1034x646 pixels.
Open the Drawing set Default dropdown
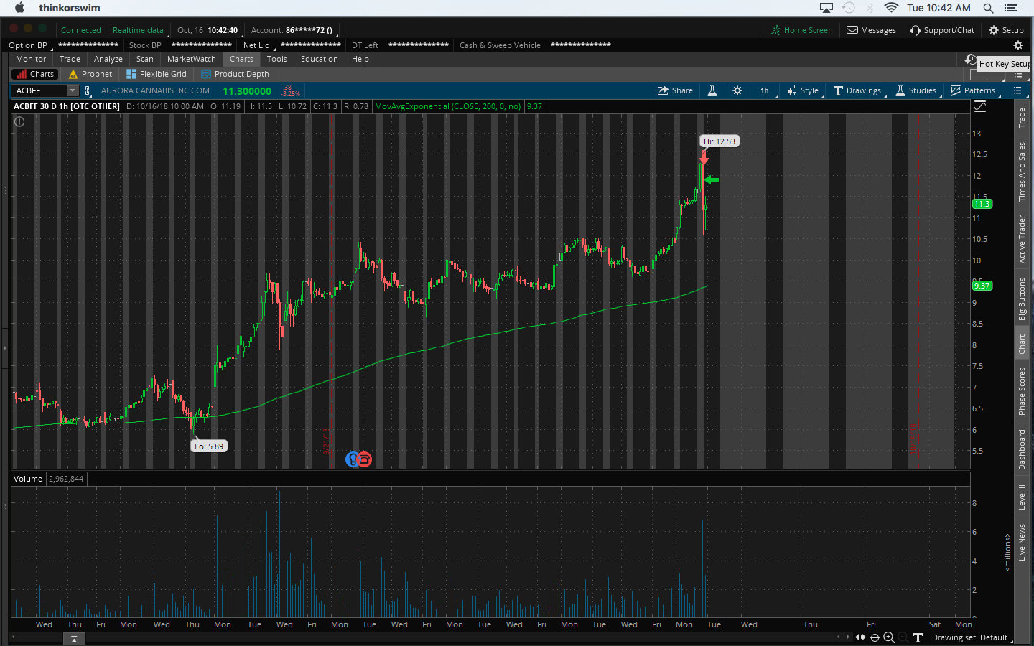pos(969,637)
